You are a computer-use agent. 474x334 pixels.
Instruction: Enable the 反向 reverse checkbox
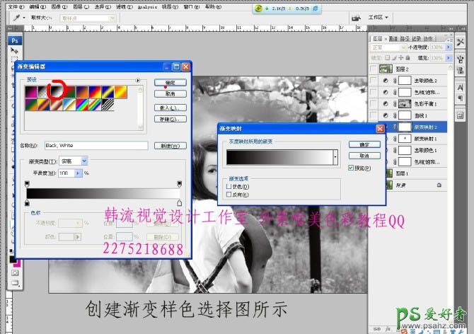tap(228, 194)
